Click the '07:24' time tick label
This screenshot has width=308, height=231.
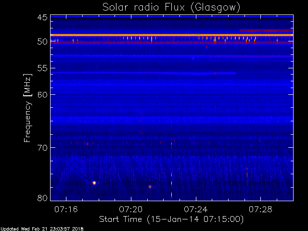(196, 209)
